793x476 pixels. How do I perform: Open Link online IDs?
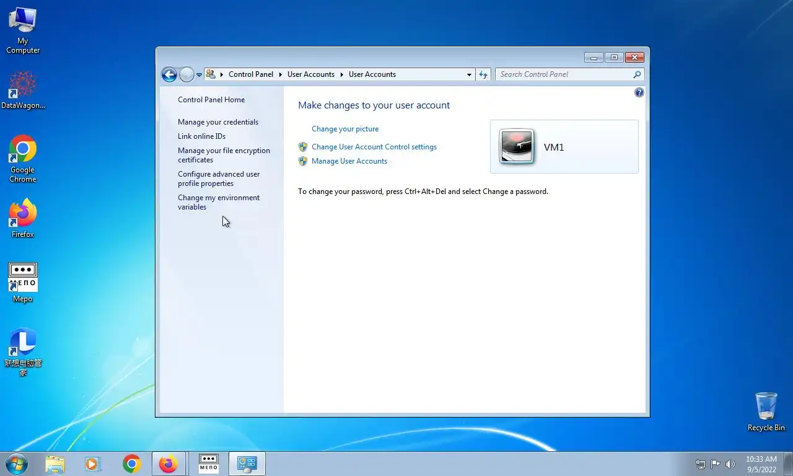point(202,136)
